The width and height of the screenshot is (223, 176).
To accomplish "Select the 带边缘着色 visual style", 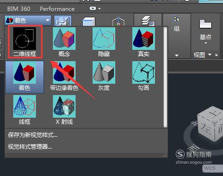I will tap(64, 76).
